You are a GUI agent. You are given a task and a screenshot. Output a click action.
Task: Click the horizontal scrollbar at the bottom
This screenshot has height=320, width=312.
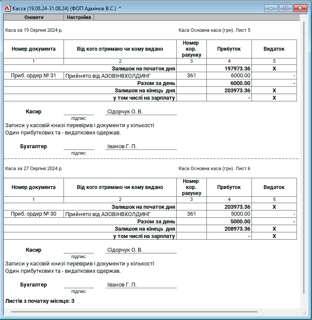click(x=134, y=312)
